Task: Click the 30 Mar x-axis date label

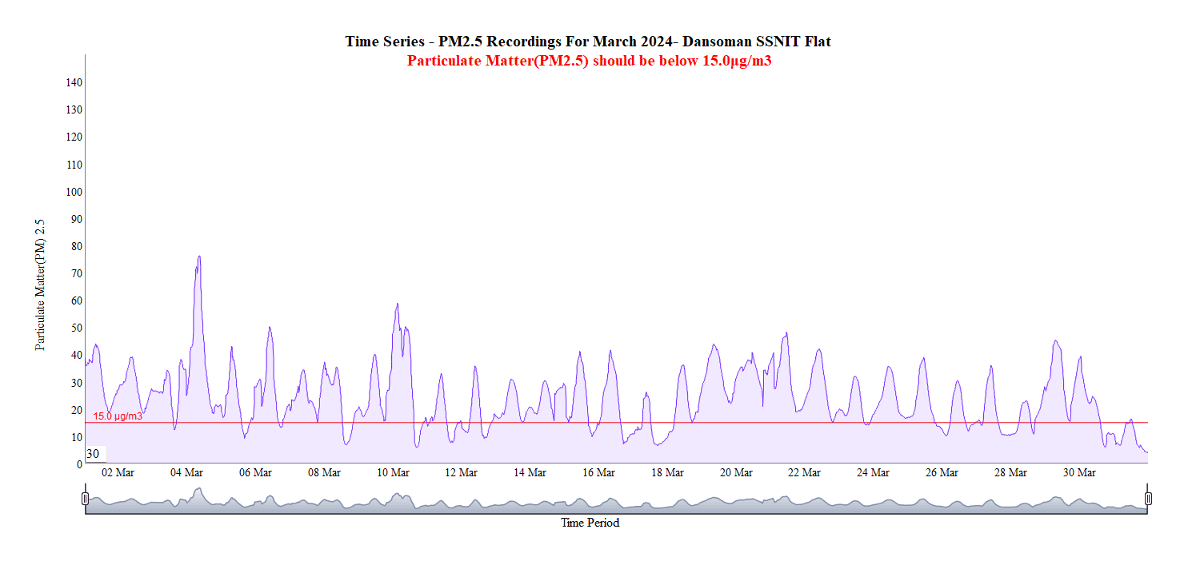Action: pyautogui.click(x=1078, y=473)
